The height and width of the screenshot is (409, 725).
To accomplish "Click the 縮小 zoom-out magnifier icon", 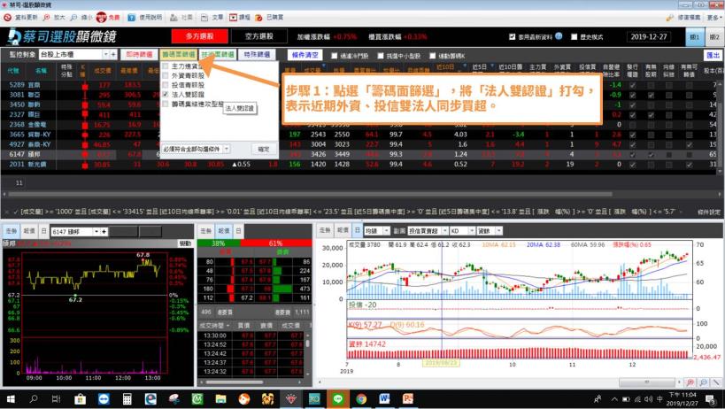I will 74,18.
